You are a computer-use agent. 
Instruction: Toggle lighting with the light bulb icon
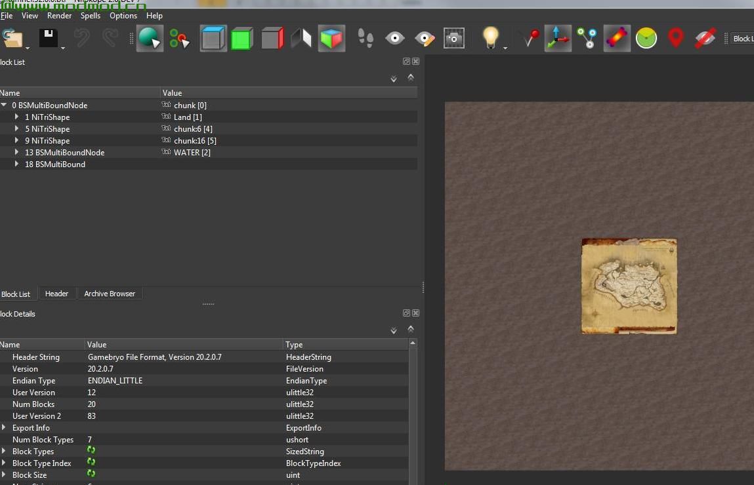click(490, 38)
